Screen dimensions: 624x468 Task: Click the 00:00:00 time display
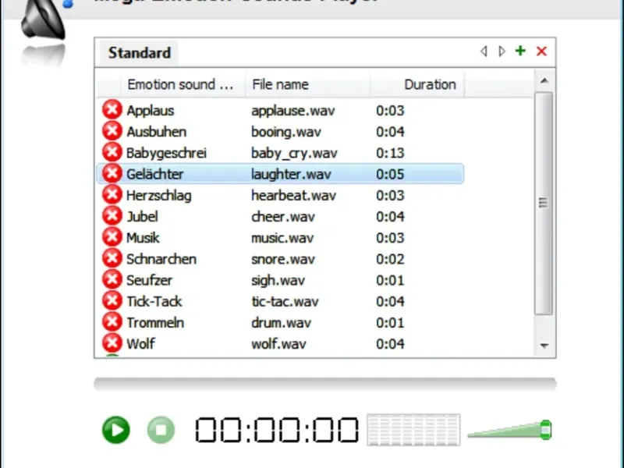pos(277,430)
